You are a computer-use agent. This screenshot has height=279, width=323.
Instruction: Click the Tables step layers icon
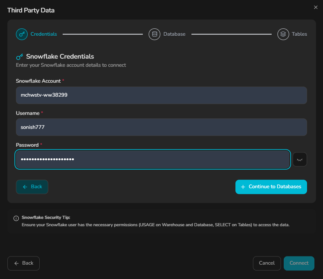tap(283, 34)
